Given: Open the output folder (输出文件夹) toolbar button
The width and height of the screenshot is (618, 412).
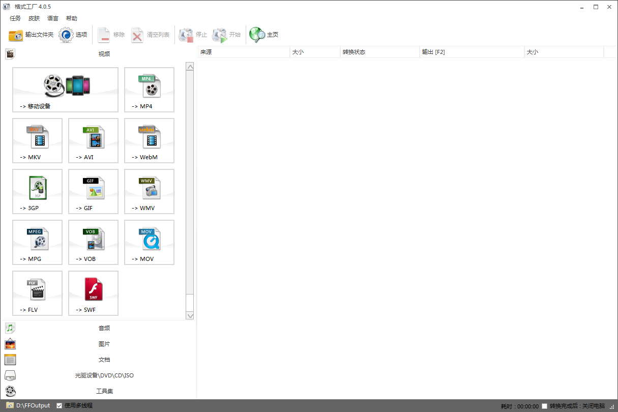Looking at the screenshot, I should coord(31,35).
